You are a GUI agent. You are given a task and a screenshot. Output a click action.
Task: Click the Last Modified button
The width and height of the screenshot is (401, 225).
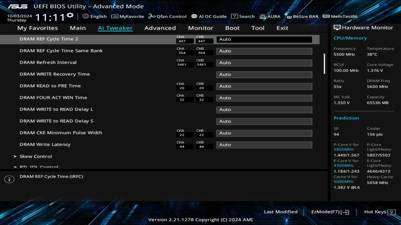pos(281,212)
